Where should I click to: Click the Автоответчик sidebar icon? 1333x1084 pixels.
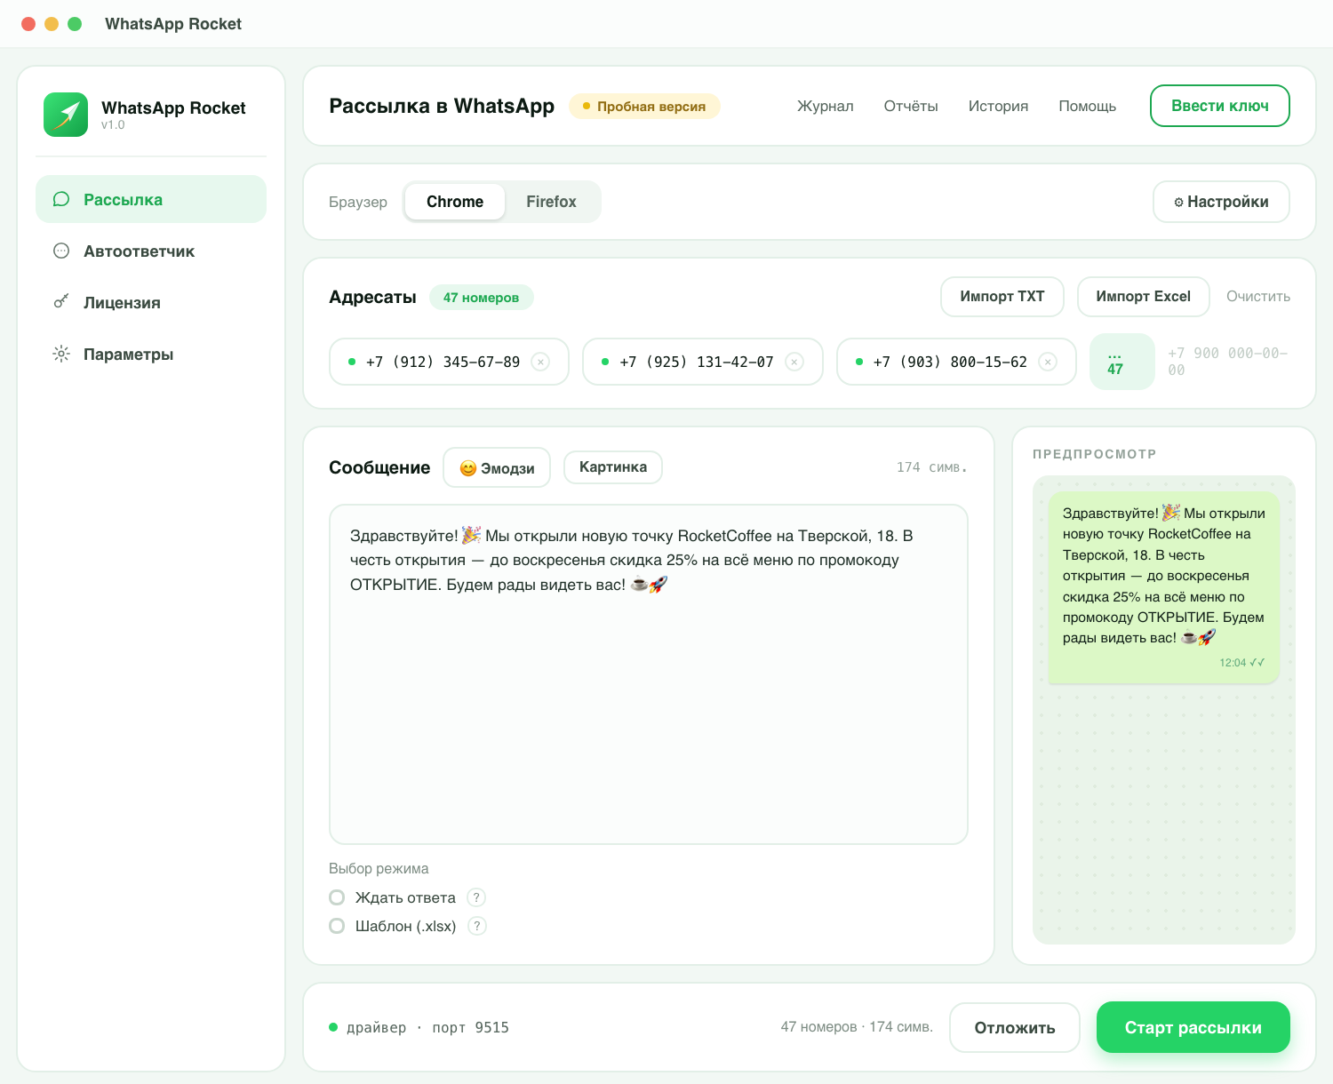(61, 251)
